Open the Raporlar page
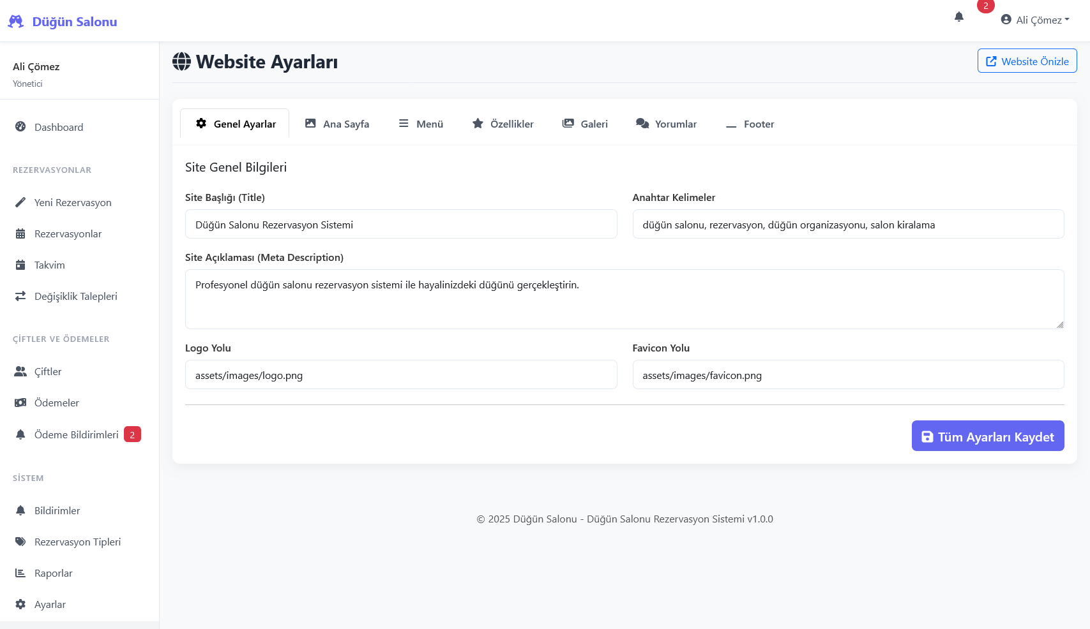Image resolution: width=1090 pixels, height=629 pixels. (x=53, y=573)
